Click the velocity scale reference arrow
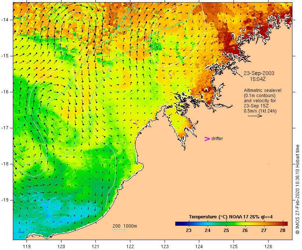The image size is (302, 250). [255, 116]
